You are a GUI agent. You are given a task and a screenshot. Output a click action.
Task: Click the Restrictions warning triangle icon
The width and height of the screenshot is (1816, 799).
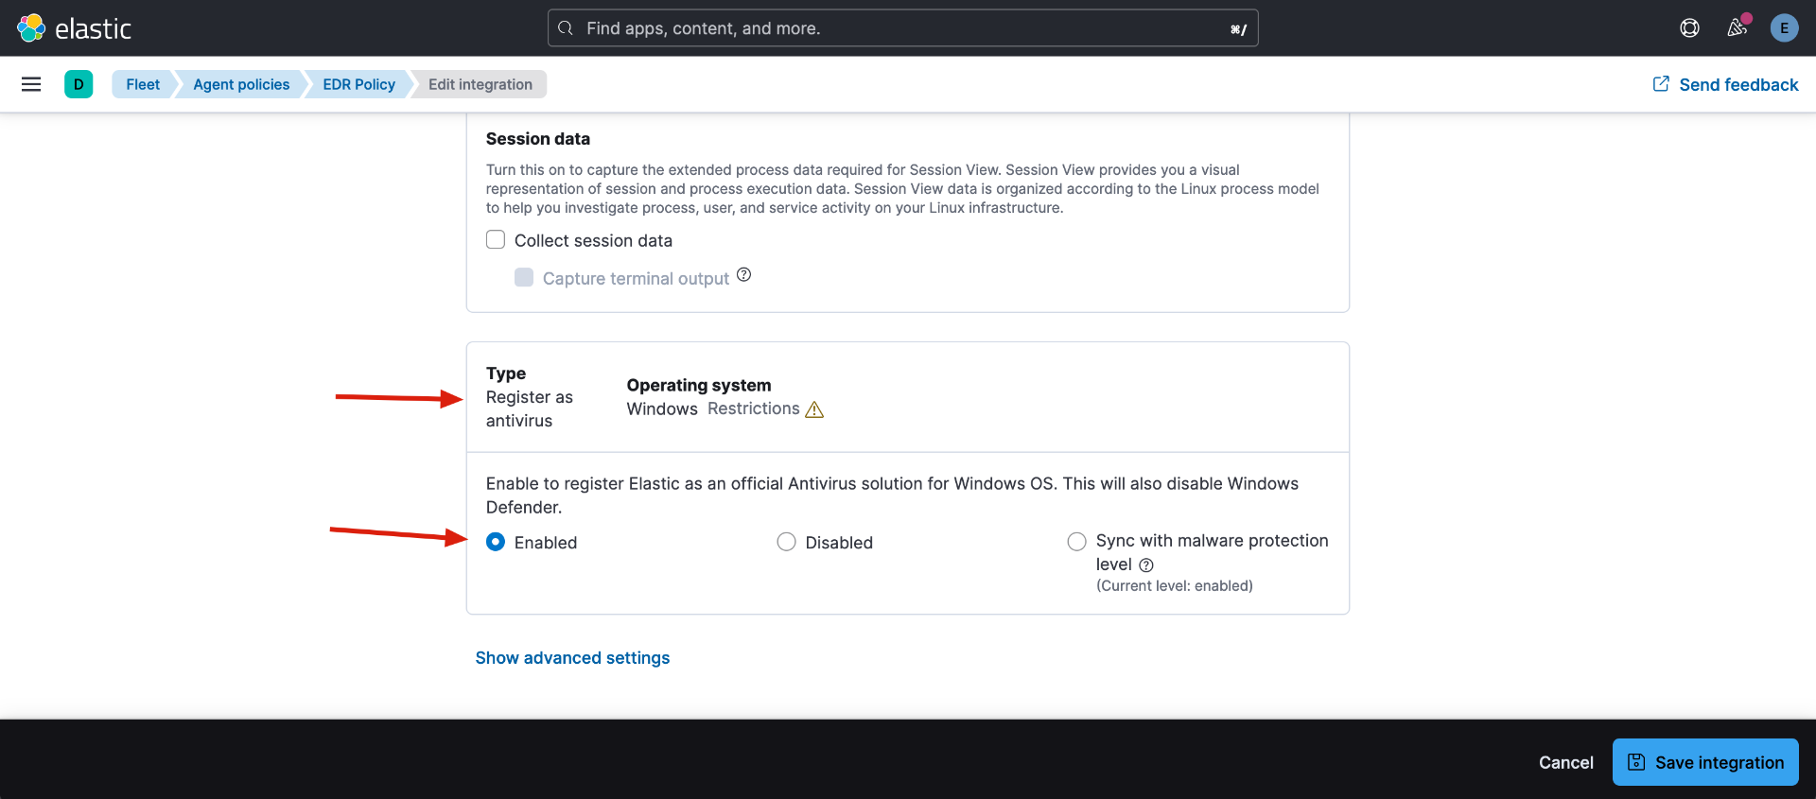point(814,409)
